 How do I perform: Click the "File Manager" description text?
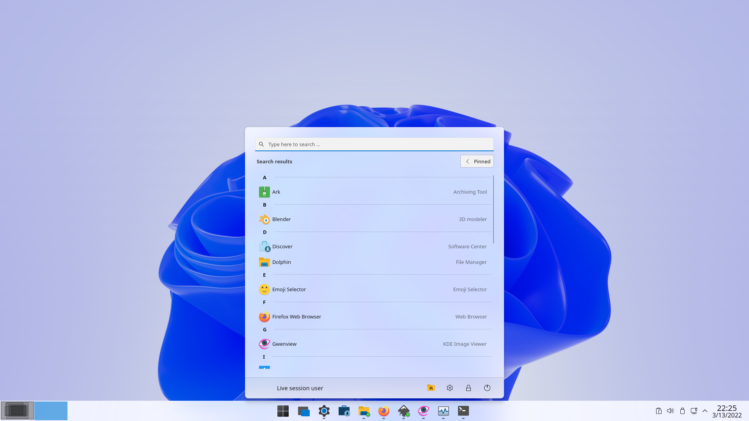click(471, 262)
